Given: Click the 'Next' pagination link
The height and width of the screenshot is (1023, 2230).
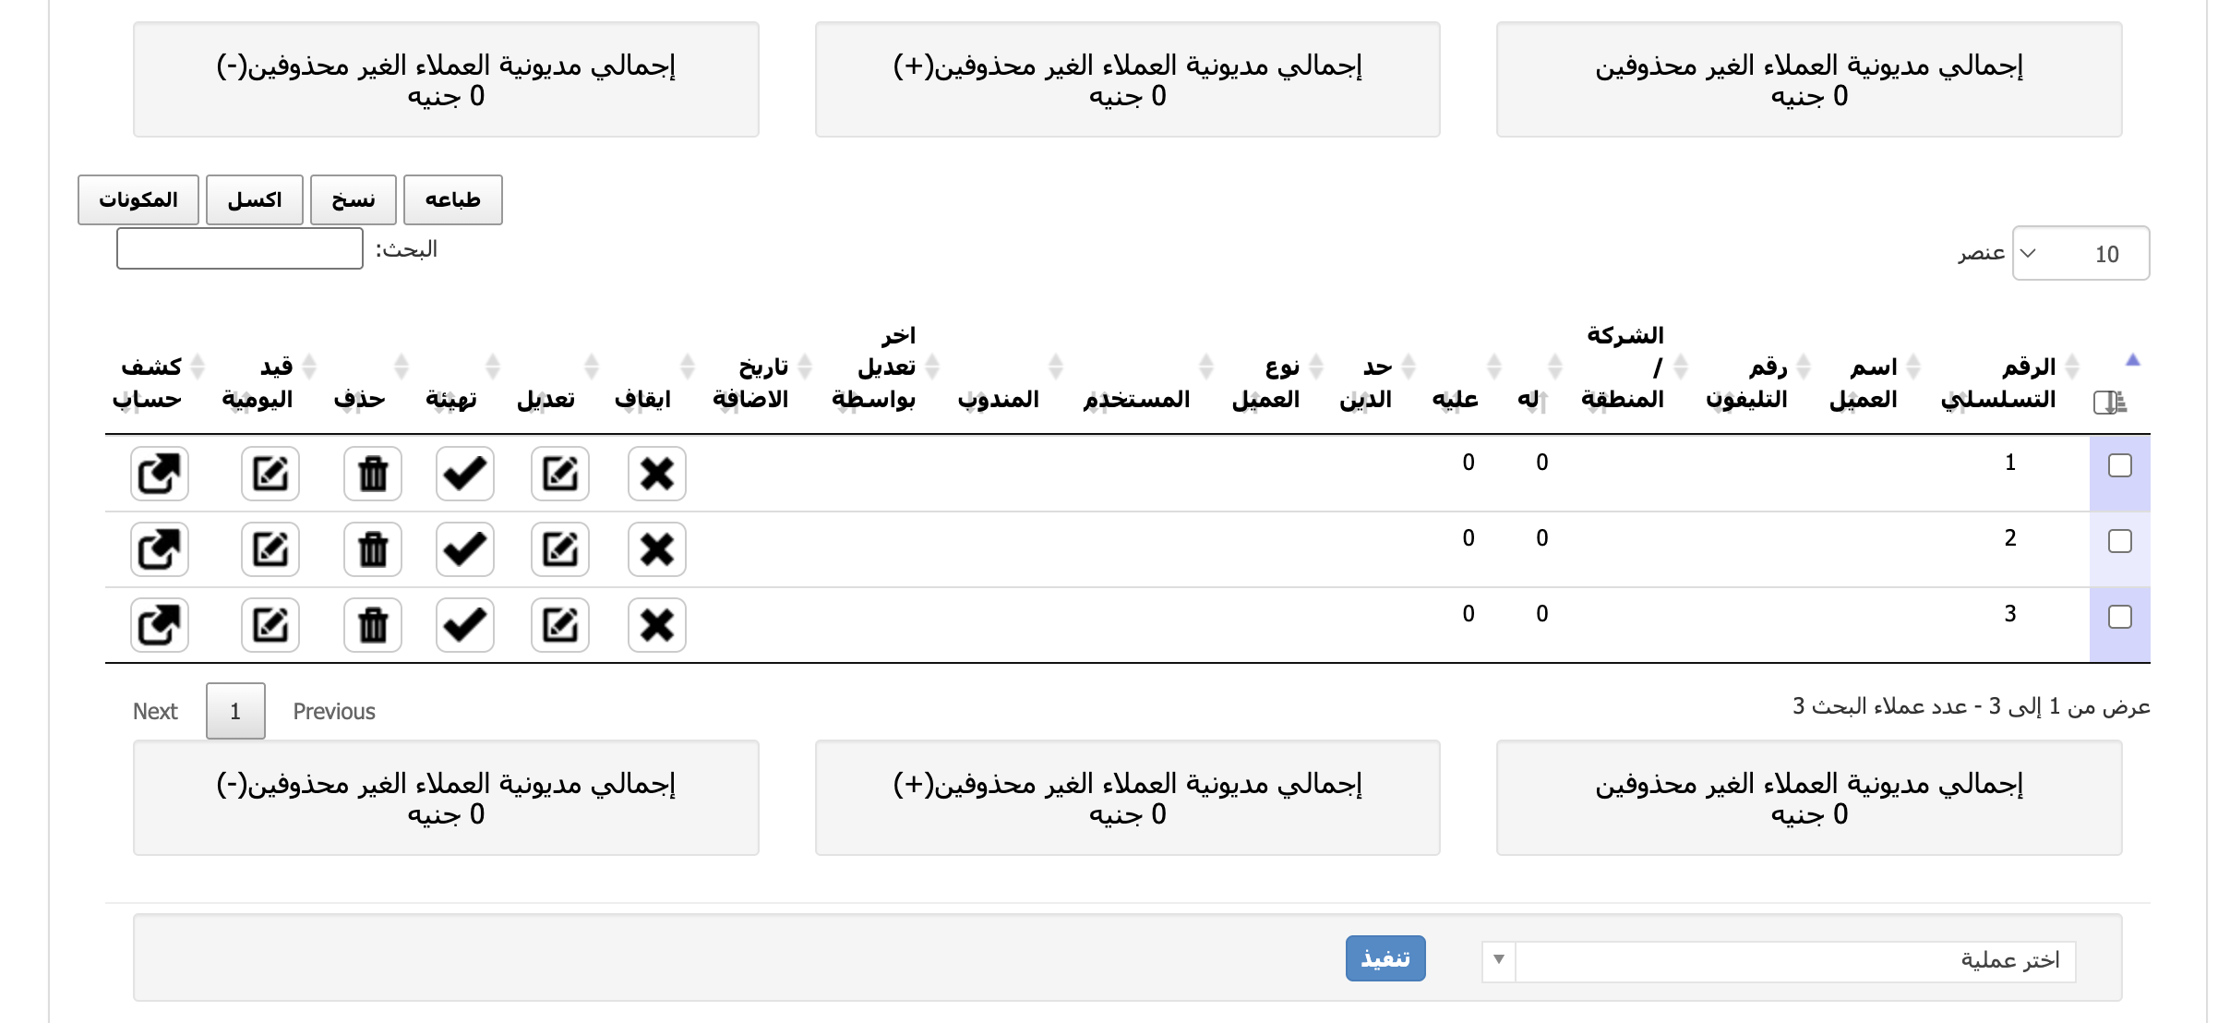Looking at the screenshot, I should point(155,711).
